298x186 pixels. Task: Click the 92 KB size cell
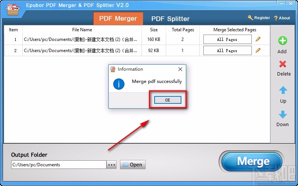[153, 51]
